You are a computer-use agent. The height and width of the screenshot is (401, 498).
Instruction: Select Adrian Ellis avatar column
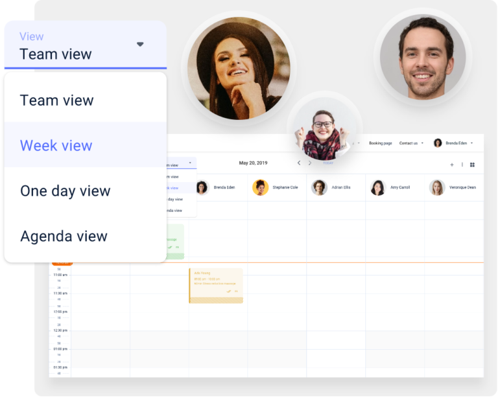319,187
